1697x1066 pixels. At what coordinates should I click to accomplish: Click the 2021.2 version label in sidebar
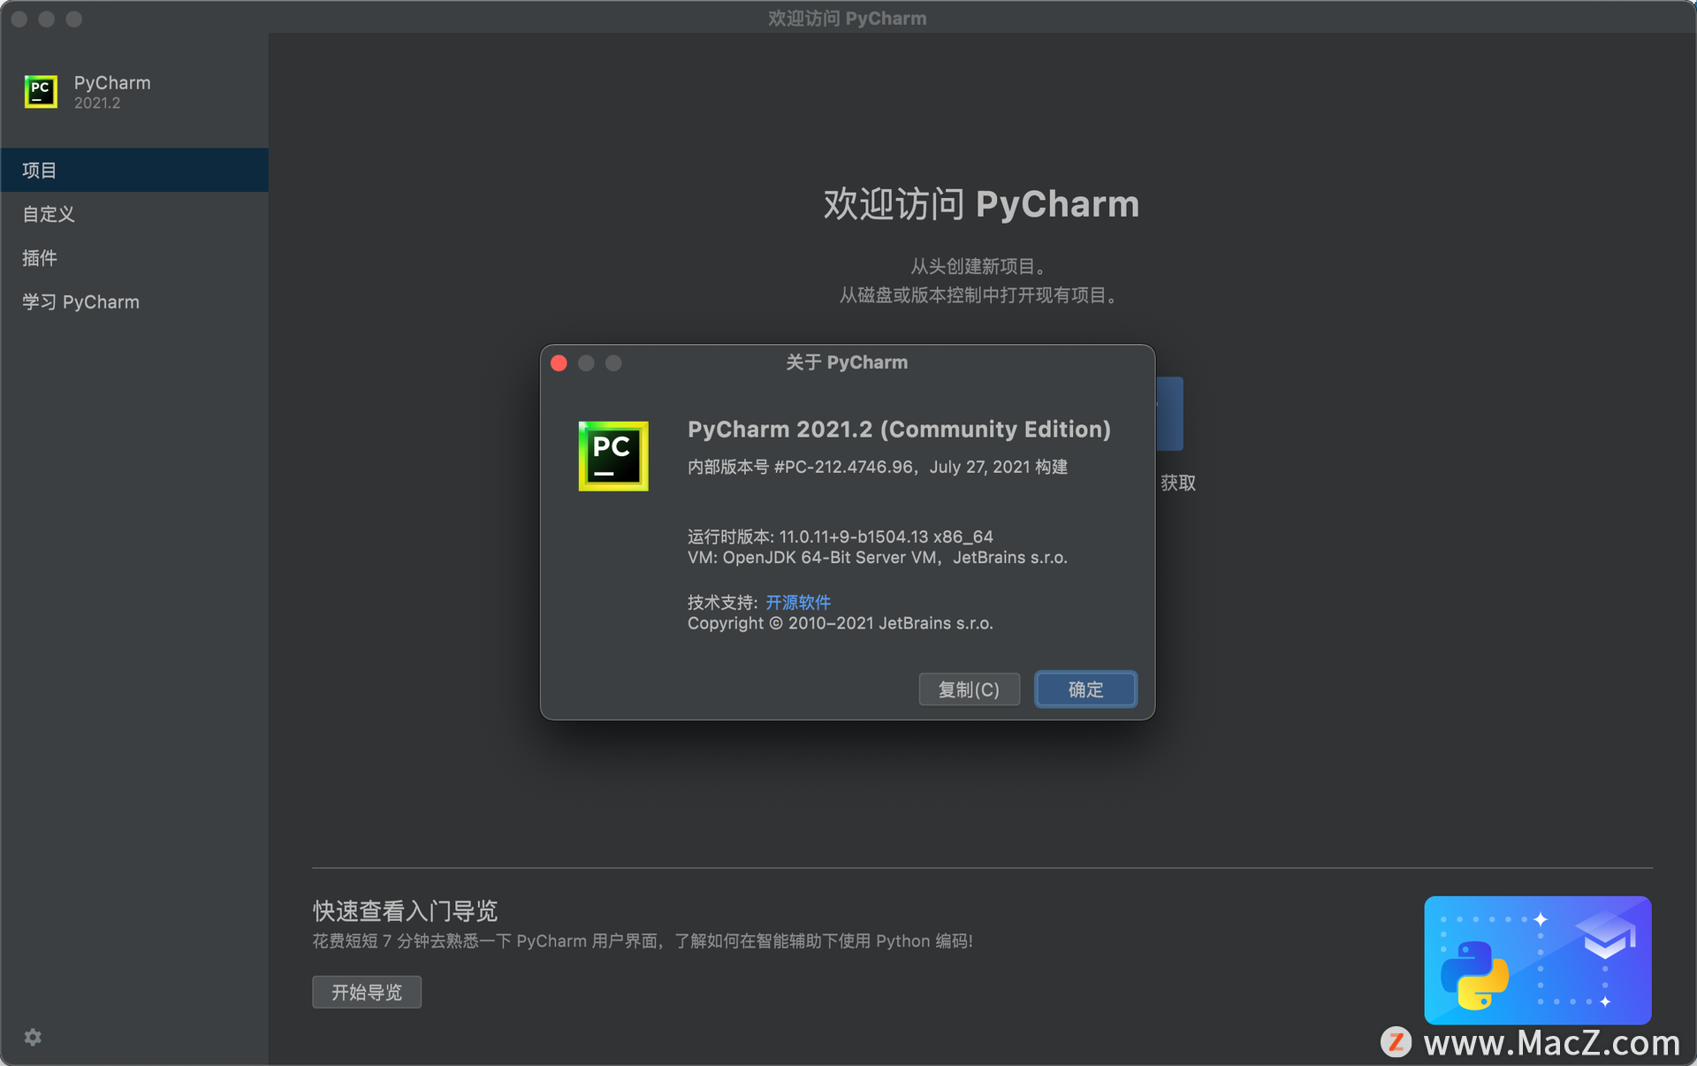coord(97,103)
